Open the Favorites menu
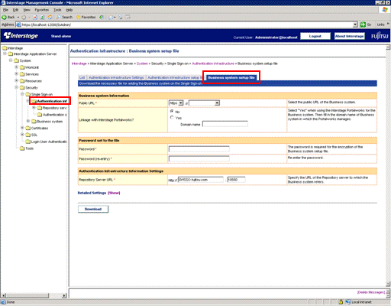The width and height of the screenshot is (391, 306). coord(42,10)
